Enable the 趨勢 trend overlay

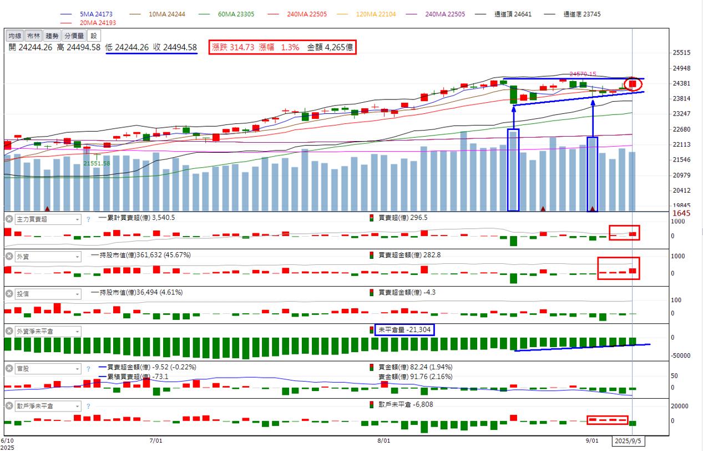click(x=52, y=36)
